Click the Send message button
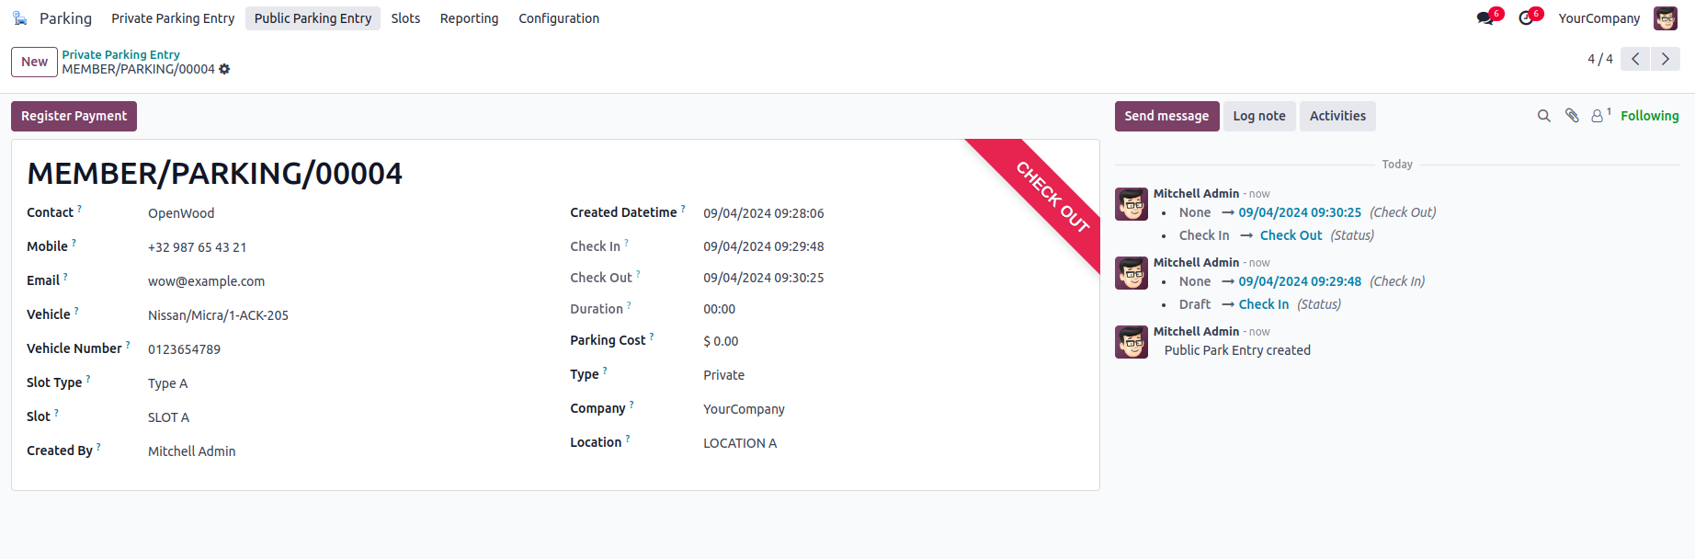 (1166, 116)
